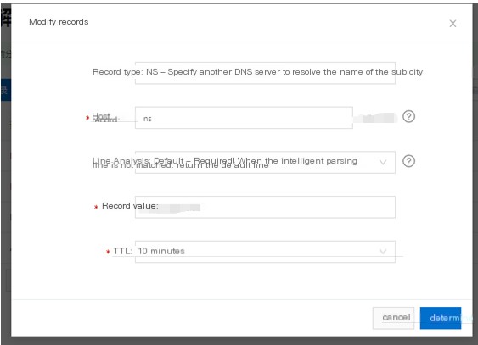
Task: Click the red asterisk beside Record value
Action: [x=96, y=207]
